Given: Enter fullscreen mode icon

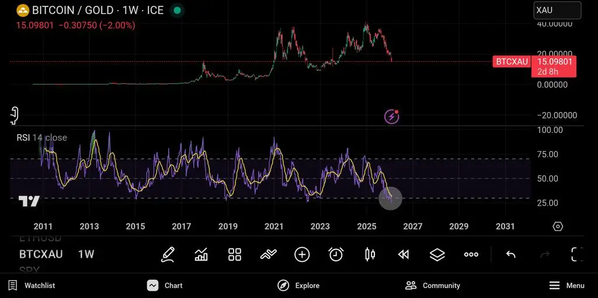Looking at the screenshot, I should coord(577,254).
